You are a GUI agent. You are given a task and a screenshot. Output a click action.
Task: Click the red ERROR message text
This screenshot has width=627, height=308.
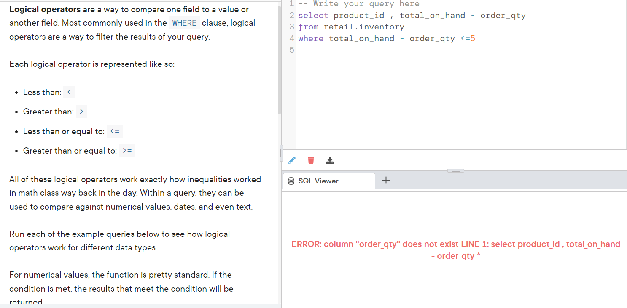(456, 250)
